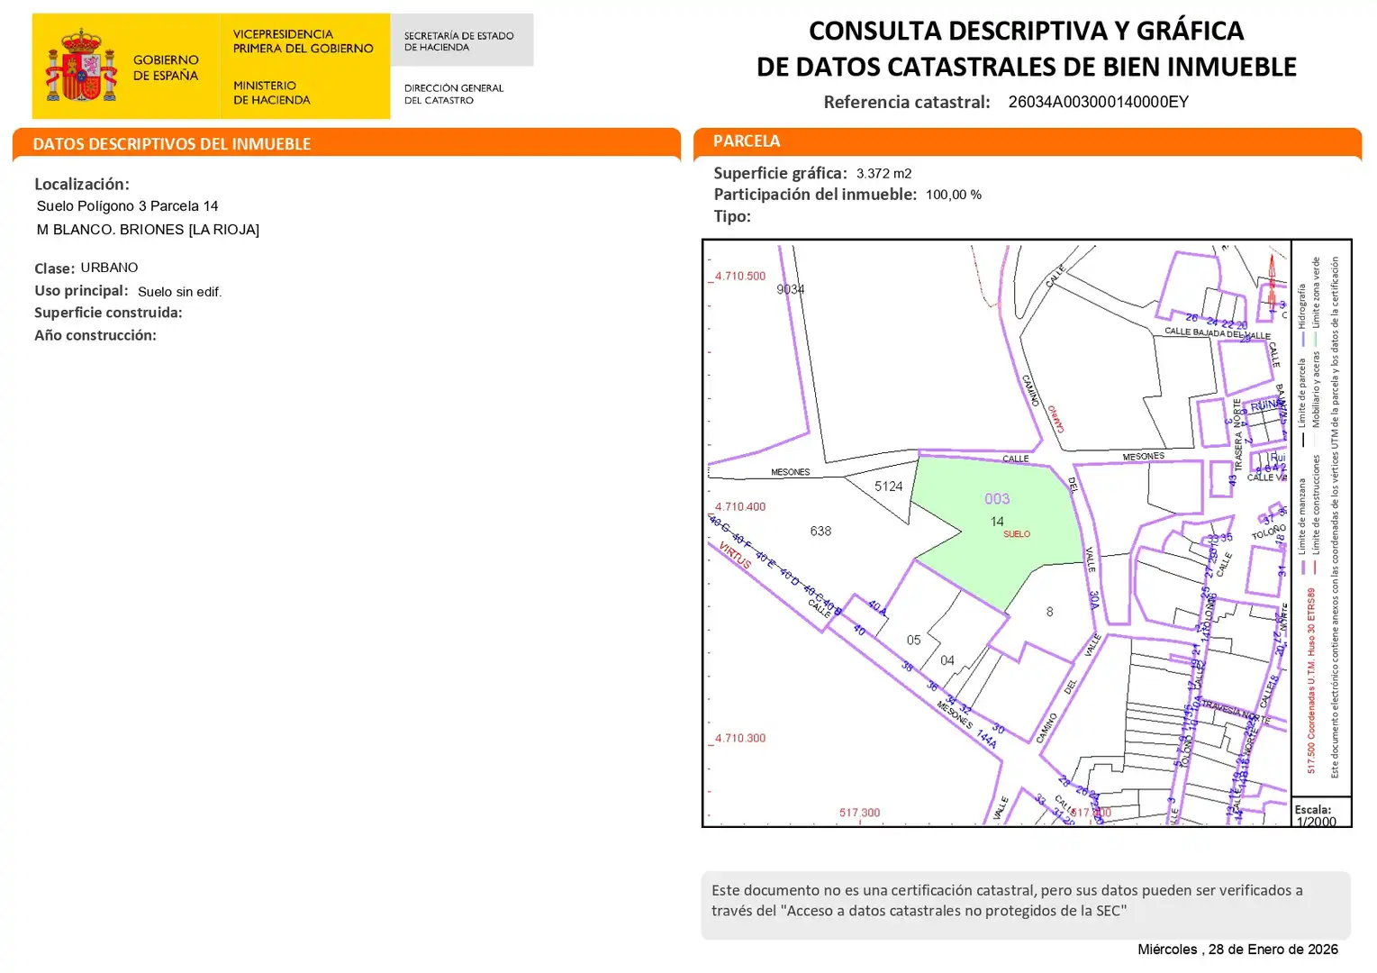The width and height of the screenshot is (1377, 973).
Task: Click the "CALLE BAJADA DEL VALLE" street label
Action: point(1218,333)
